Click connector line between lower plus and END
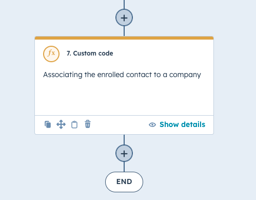The width and height of the screenshot is (256, 200). click(124, 167)
